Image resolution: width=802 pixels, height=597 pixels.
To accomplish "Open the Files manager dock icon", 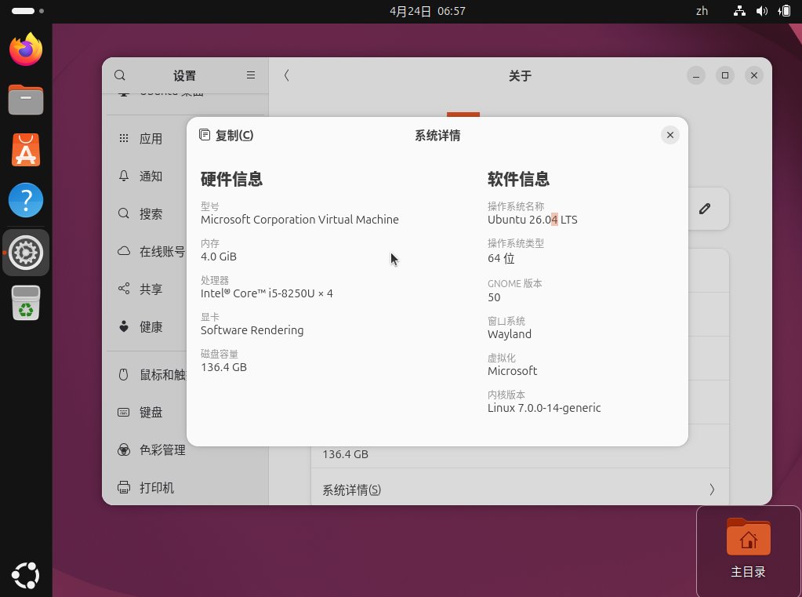I will click(26, 100).
